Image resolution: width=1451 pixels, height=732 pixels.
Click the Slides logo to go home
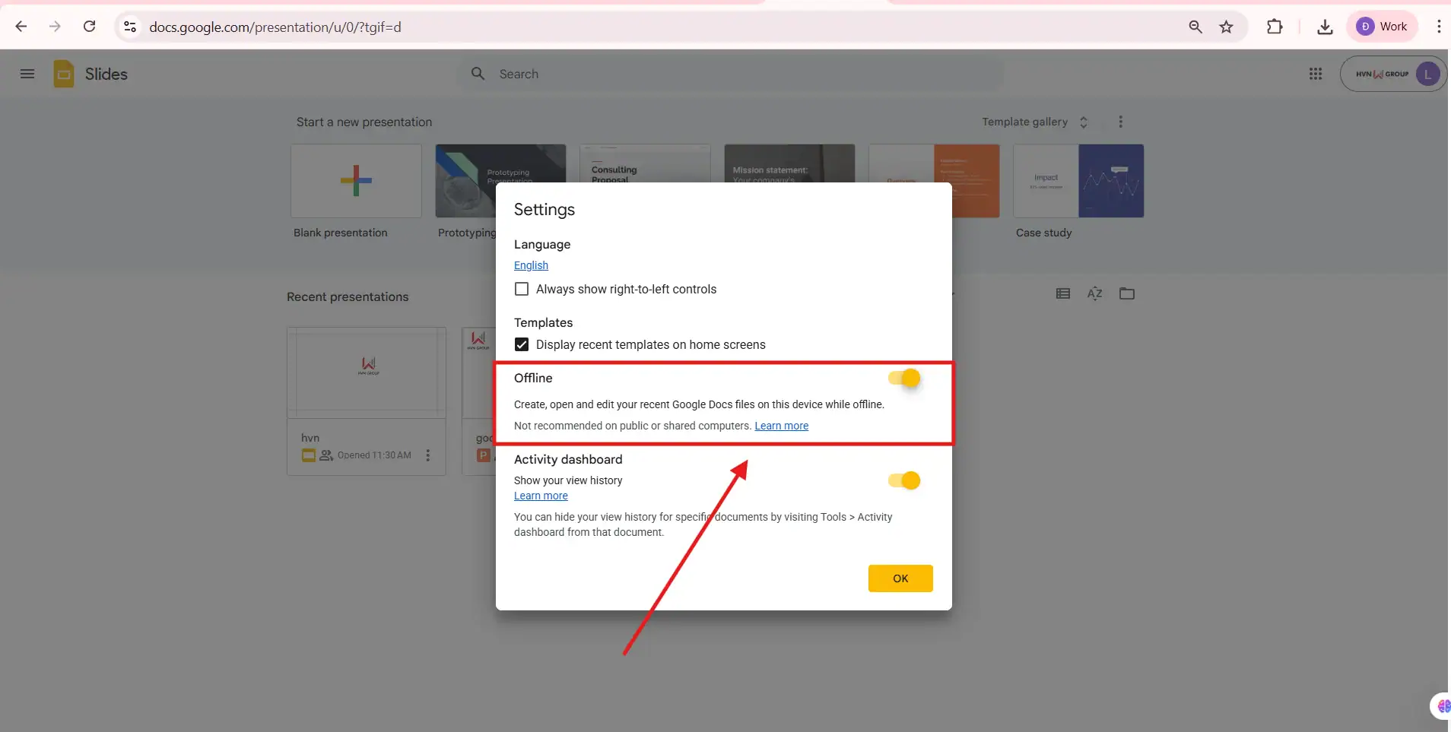pyautogui.click(x=64, y=74)
